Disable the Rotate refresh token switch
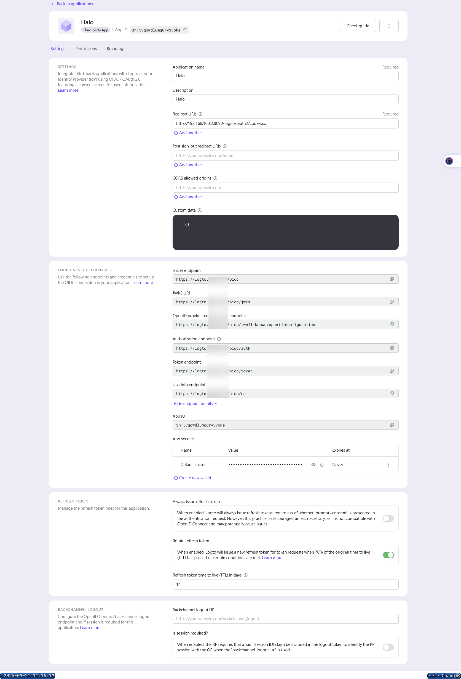The height and width of the screenshot is (679, 461). [388, 555]
